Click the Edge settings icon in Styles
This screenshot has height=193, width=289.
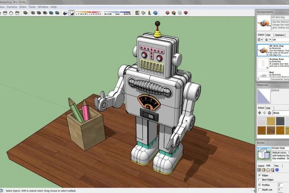(x=259, y=170)
